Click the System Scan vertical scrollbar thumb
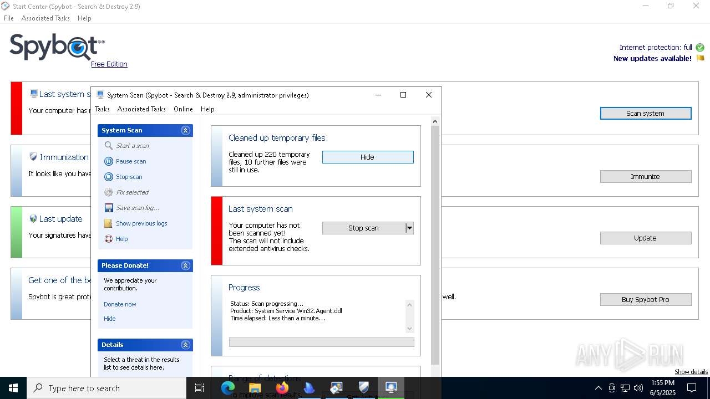 coord(435,245)
